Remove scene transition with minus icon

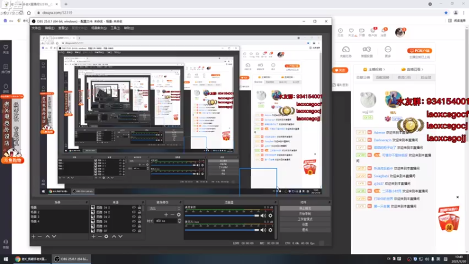coord(172,215)
